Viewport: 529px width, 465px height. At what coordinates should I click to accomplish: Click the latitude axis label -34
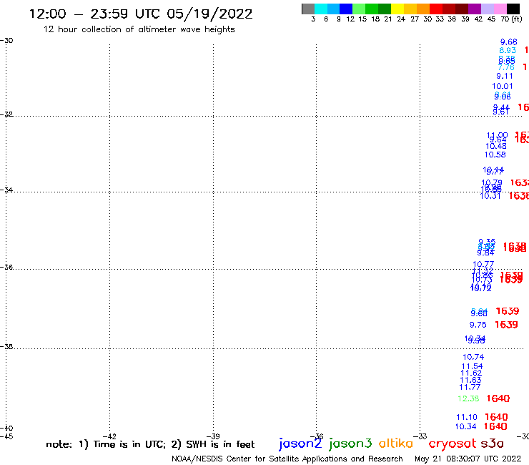point(6,190)
